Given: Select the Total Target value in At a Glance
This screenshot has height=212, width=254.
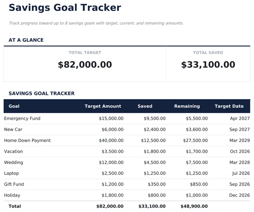Looking at the screenshot, I should pos(85,65).
